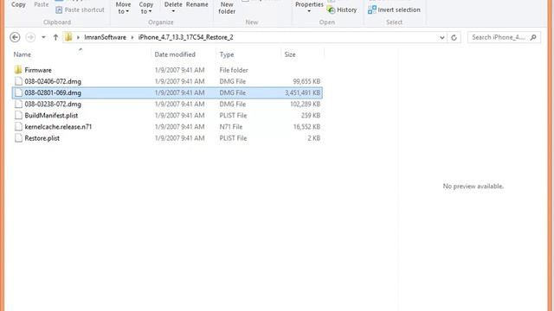The height and width of the screenshot is (311, 554).
Task: Click the History icon button
Action: tap(331, 10)
